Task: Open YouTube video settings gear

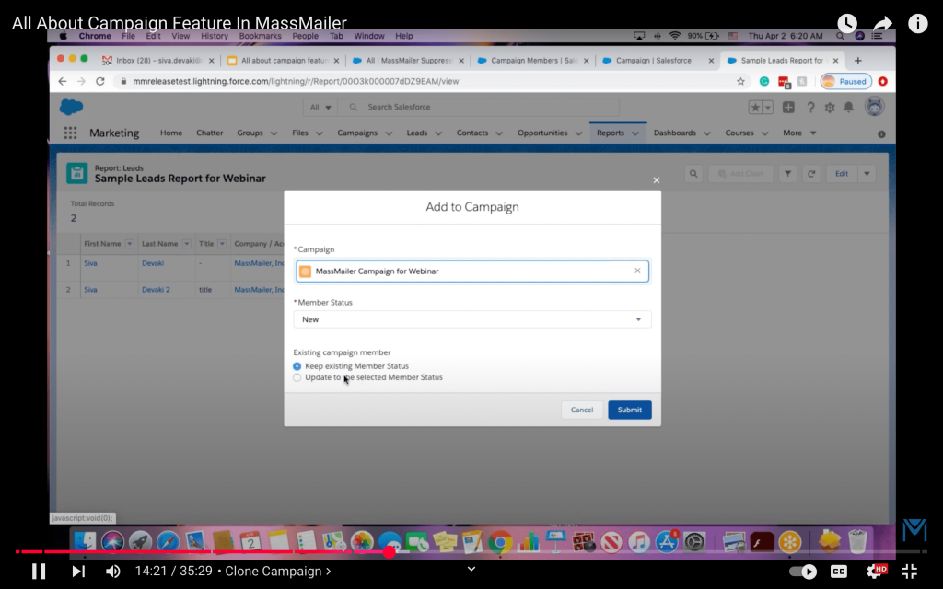Action: tap(874, 572)
